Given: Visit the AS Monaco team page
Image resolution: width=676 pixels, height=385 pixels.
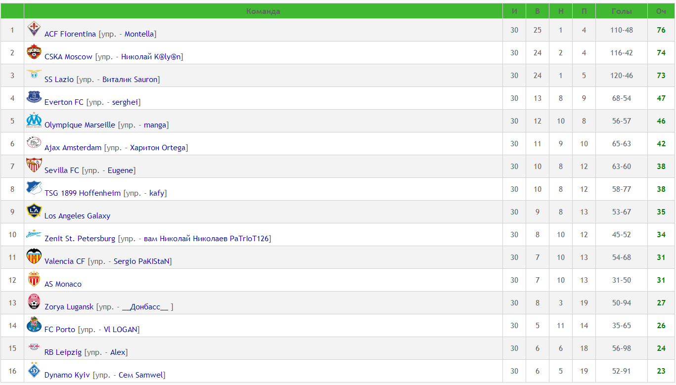Looking at the screenshot, I should [63, 284].
